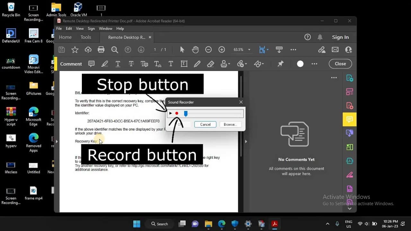Select the Draw Freehand pencil tool
Image resolution: width=411 pixels, height=231 pixels.
point(197,64)
